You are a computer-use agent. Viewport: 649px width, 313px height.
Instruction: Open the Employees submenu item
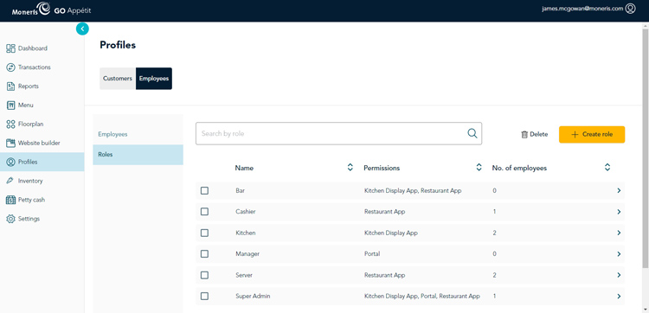tap(138, 134)
